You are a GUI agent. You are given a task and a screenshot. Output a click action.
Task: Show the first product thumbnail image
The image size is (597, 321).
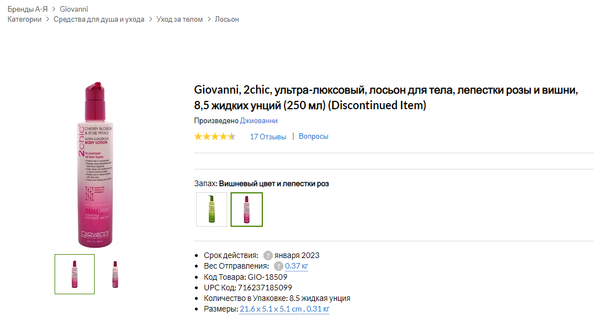point(75,274)
